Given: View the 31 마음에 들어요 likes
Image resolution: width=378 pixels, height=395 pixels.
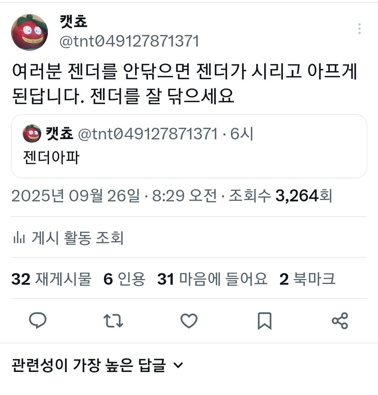Looking at the screenshot, I should point(212,279).
